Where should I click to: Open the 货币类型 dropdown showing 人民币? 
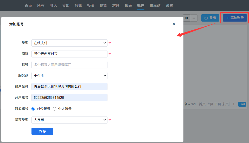pos(69,120)
